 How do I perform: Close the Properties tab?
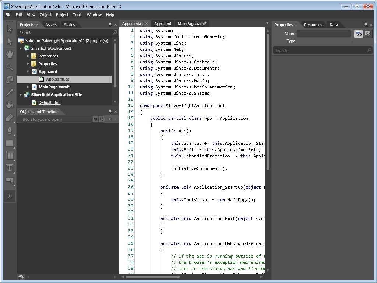[296, 25]
